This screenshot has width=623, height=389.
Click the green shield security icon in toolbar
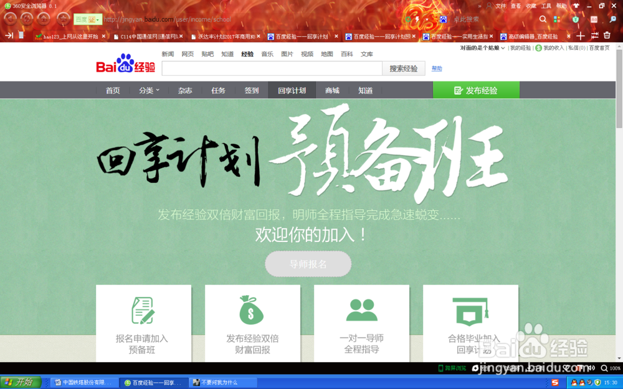point(576,19)
